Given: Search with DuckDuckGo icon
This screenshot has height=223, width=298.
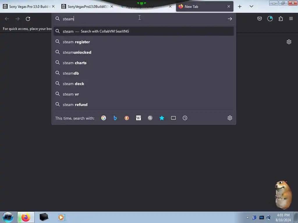Looking at the screenshot, I should pyautogui.click(x=127, y=118).
